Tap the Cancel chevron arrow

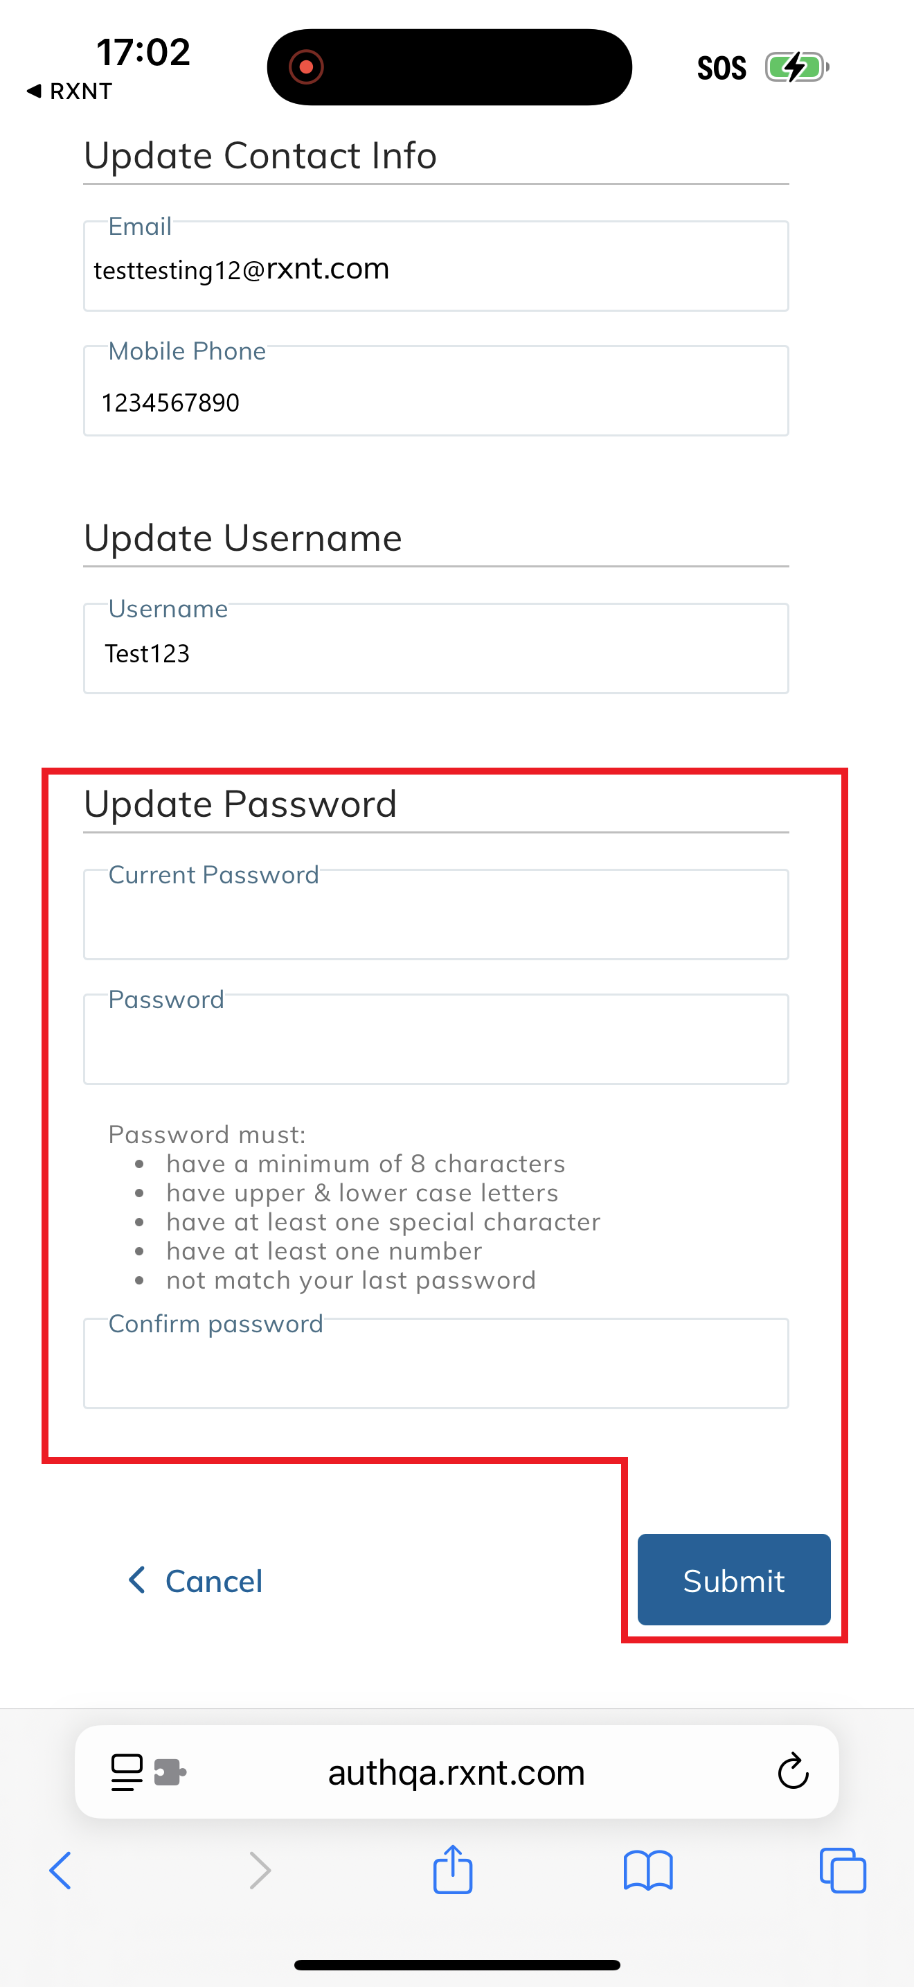(x=137, y=1580)
